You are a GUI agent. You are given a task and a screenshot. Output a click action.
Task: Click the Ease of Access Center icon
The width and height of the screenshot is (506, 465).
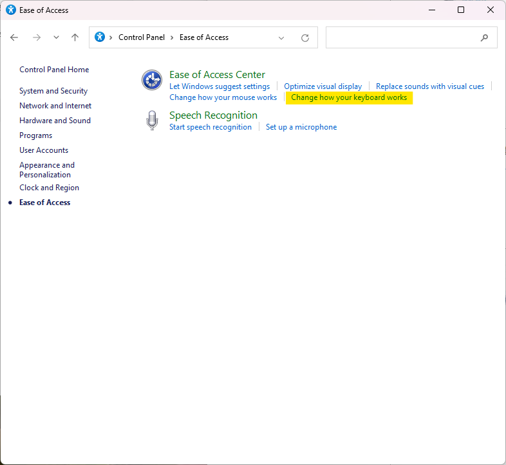[152, 80]
